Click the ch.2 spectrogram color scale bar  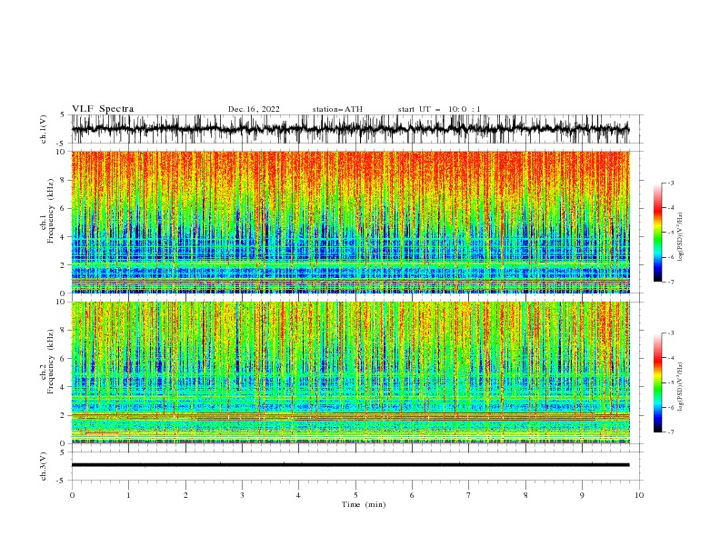point(657,382)
